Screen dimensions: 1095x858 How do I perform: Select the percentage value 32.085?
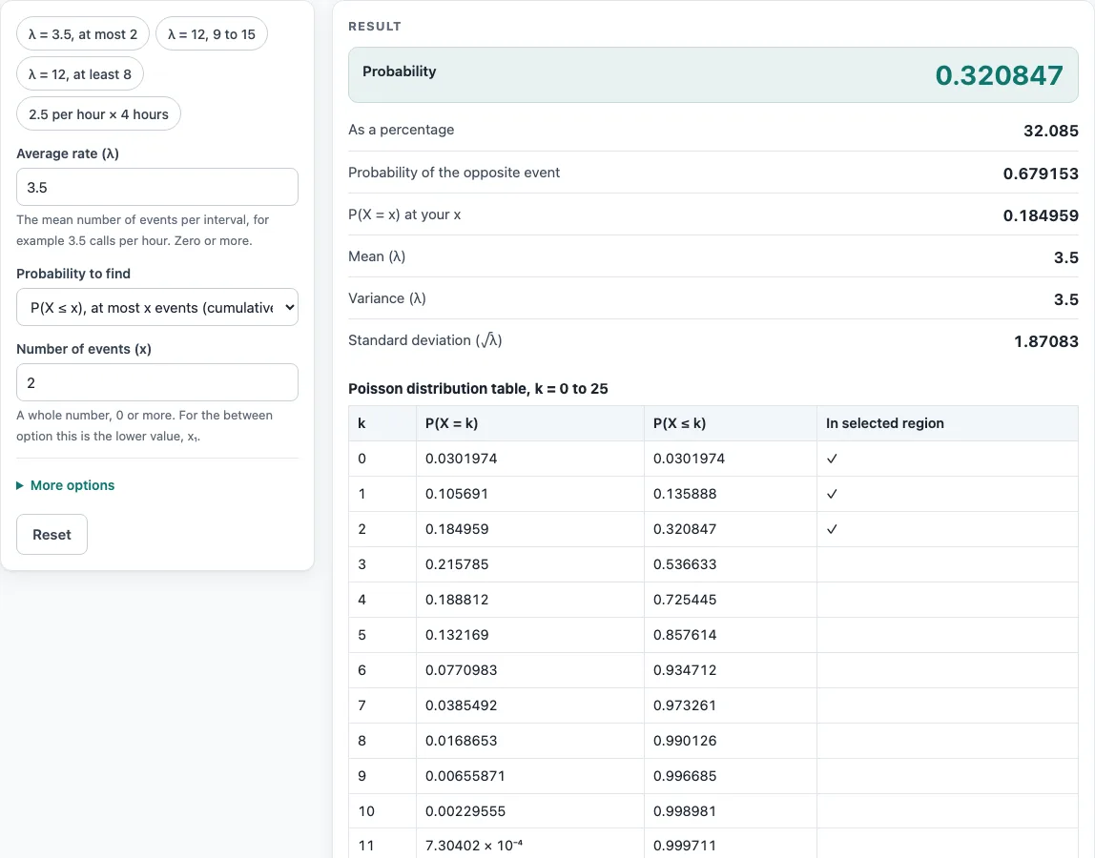1051,131
